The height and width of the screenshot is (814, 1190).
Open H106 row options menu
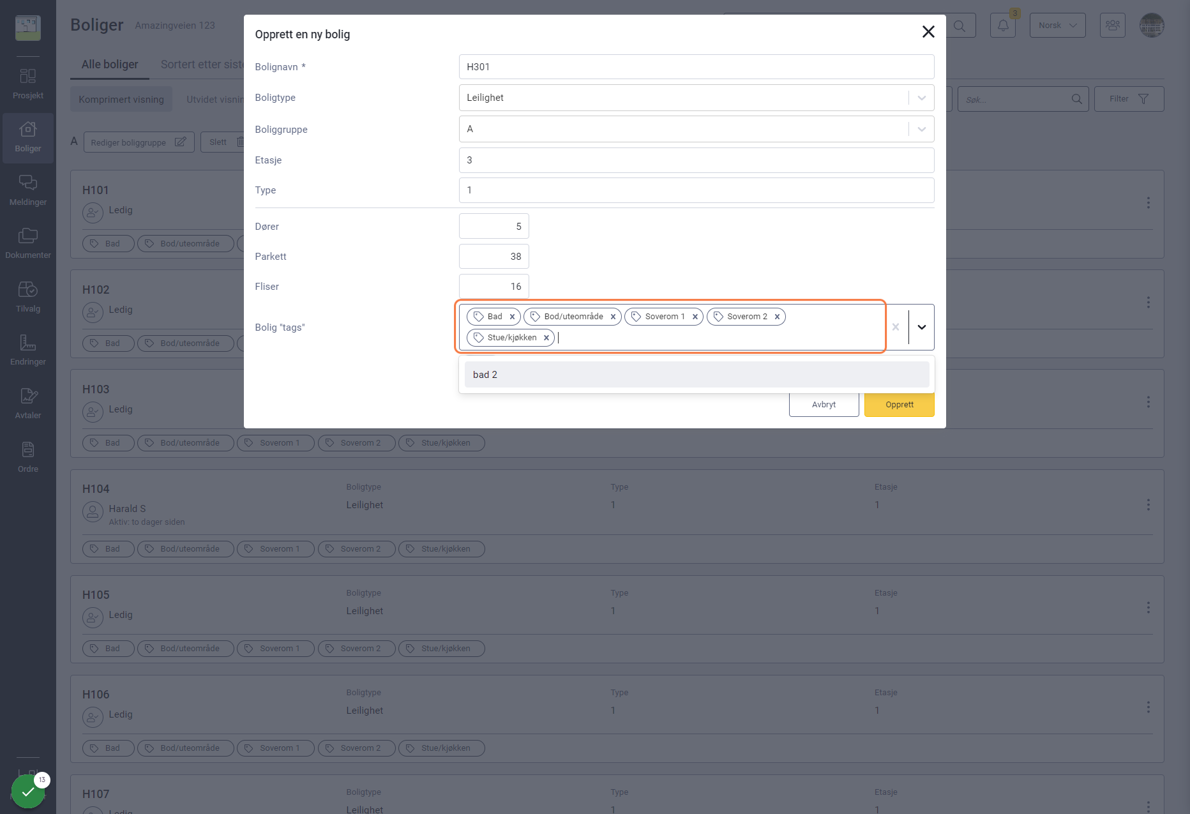coord(1148,707)
